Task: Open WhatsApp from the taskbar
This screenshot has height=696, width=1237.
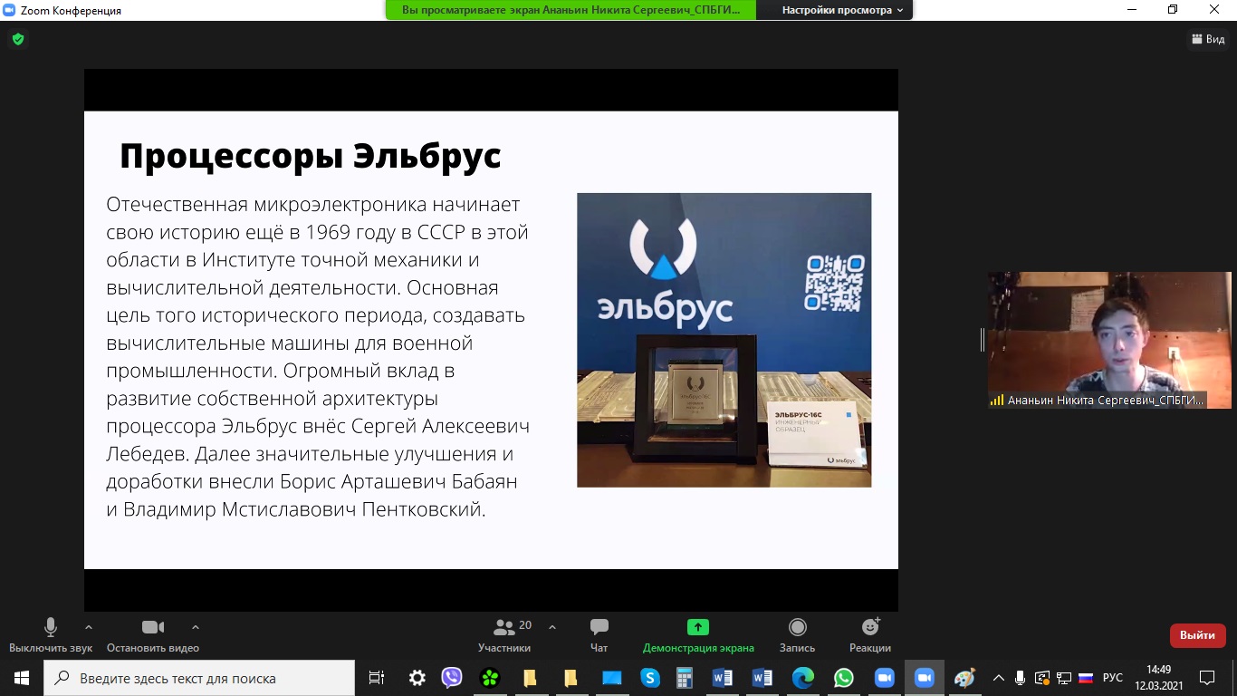Action: [x=843, y=678]
